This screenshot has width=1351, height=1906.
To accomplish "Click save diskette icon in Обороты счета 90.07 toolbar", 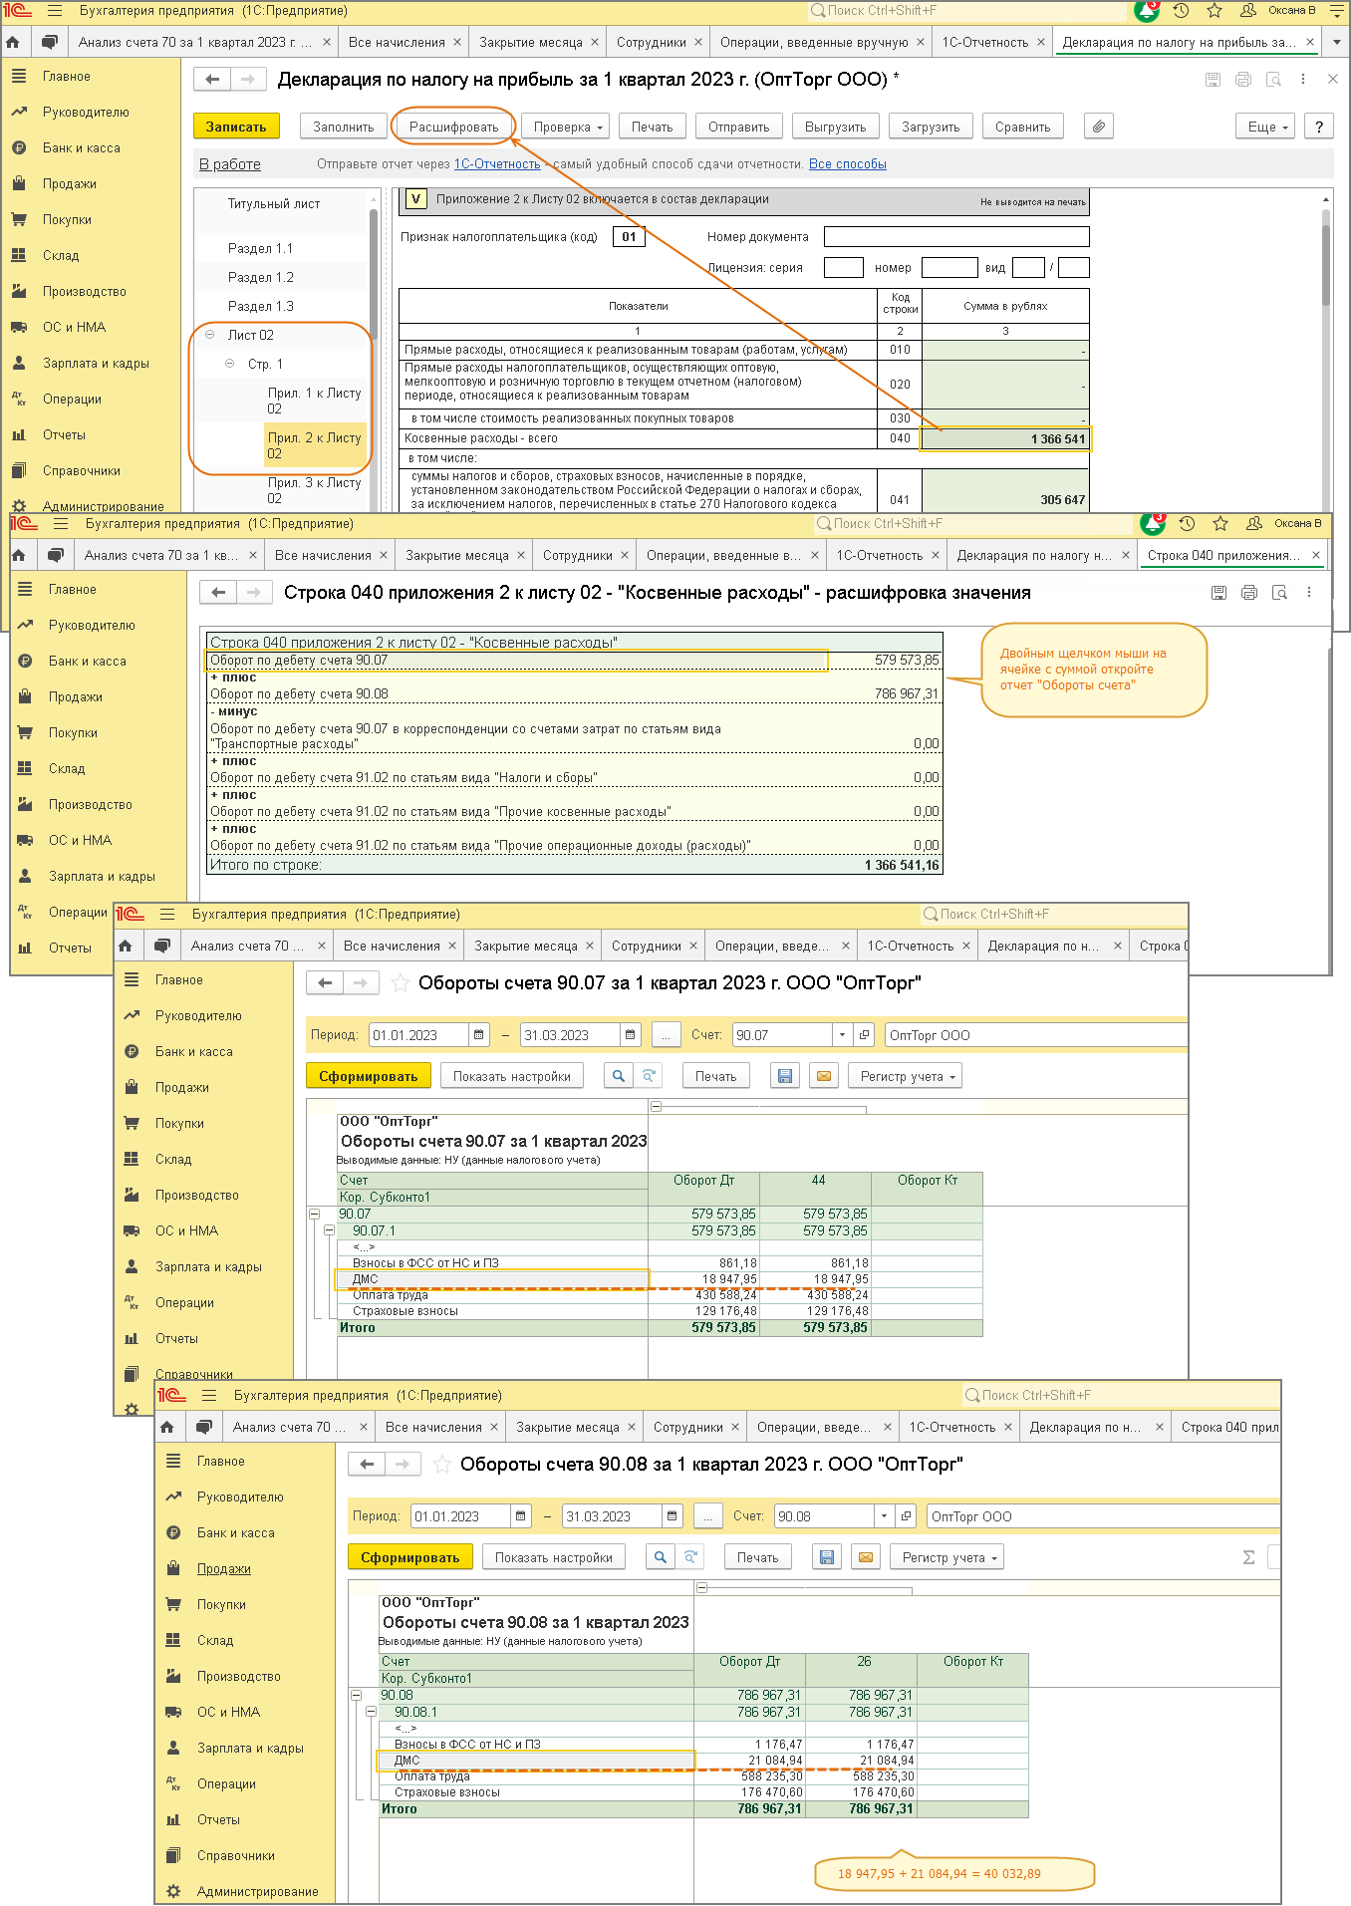I will click(785, 1076).
